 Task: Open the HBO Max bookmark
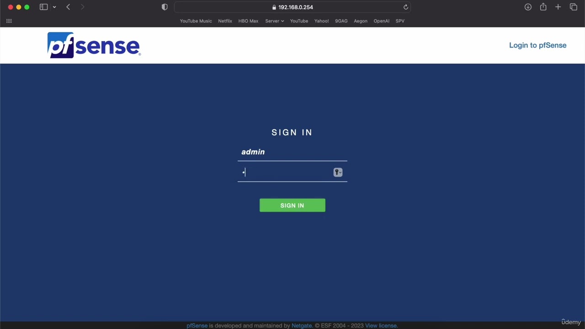[248, 21]
